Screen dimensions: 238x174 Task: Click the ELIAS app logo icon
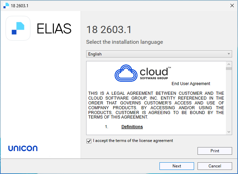(18, 28)
